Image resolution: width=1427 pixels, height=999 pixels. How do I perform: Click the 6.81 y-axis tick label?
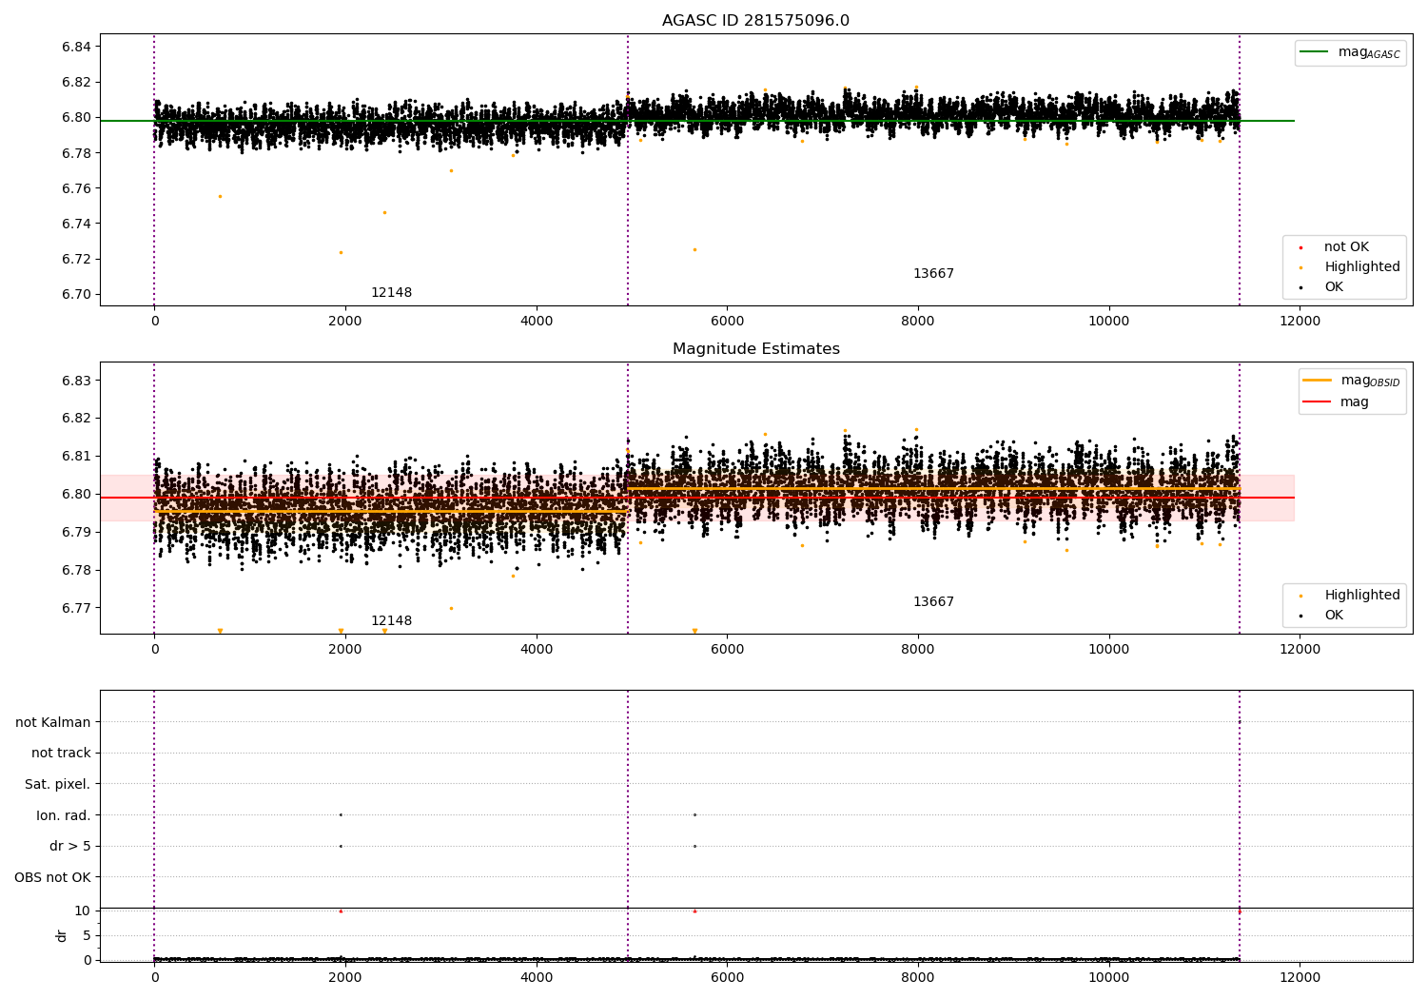(x=75, y=457)
